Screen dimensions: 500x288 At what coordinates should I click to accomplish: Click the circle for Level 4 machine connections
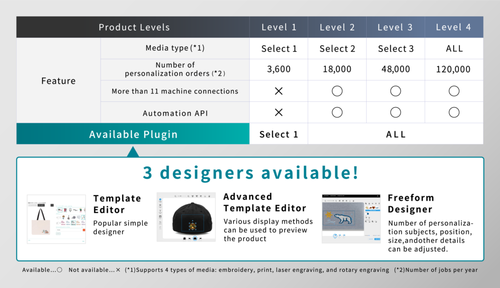click(x=454, y=91)
